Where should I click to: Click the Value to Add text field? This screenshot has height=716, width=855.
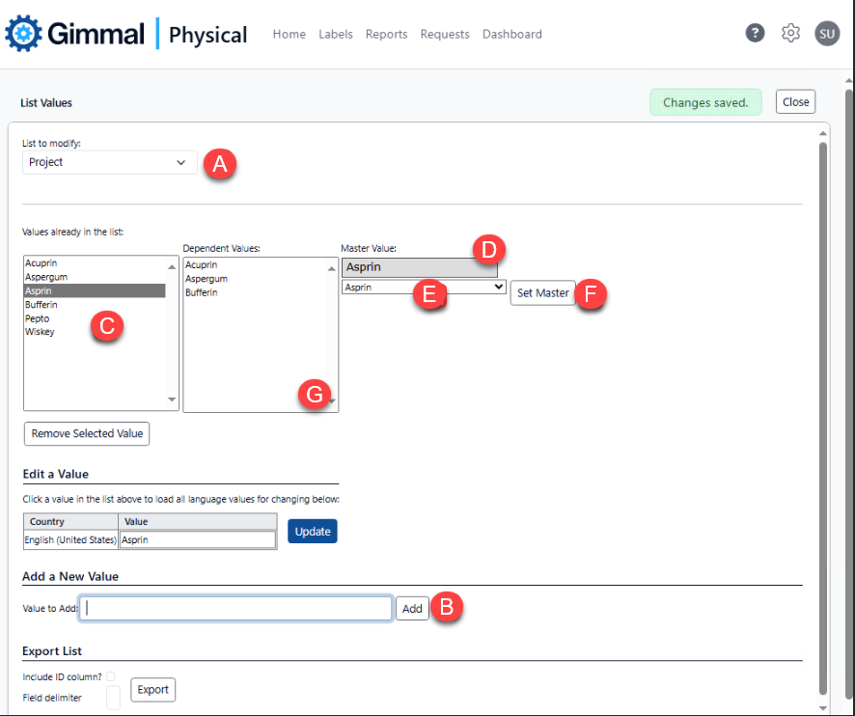237,608
